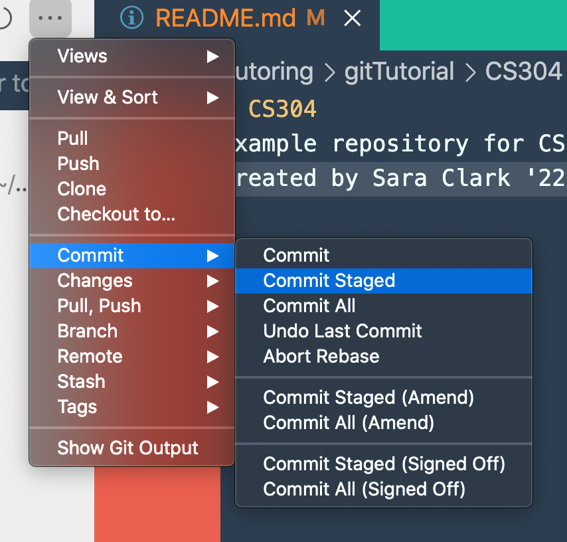Choose Push from the Git menu
Screen dimensions: 567x542
(x=132, y=163)
